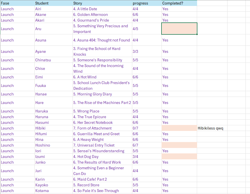This screenshot has height=194, width=250.
Task: Select Ayane's progress cell '3/3'
Action: pyautogui.click(x=147, y=51)
